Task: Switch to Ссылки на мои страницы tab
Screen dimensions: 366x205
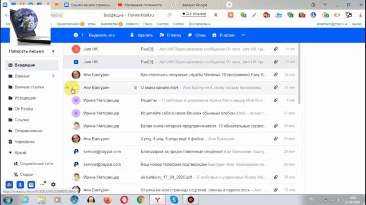Action: [87, 5]
